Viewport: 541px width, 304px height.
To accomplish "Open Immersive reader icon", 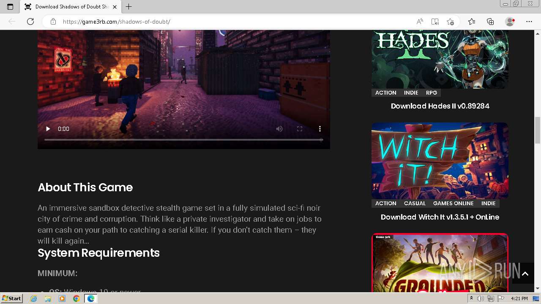I will (435, 22).
